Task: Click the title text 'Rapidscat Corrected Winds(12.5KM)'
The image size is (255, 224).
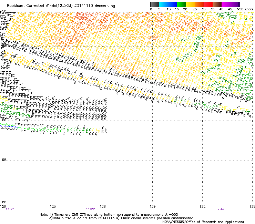Action: click(40, 6)
